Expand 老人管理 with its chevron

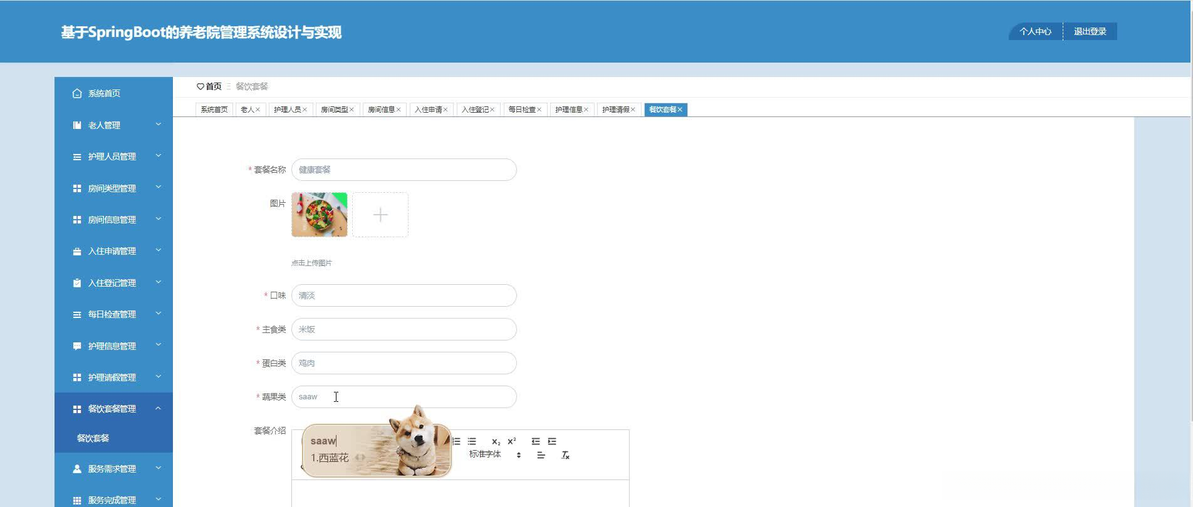click(159, 125)
